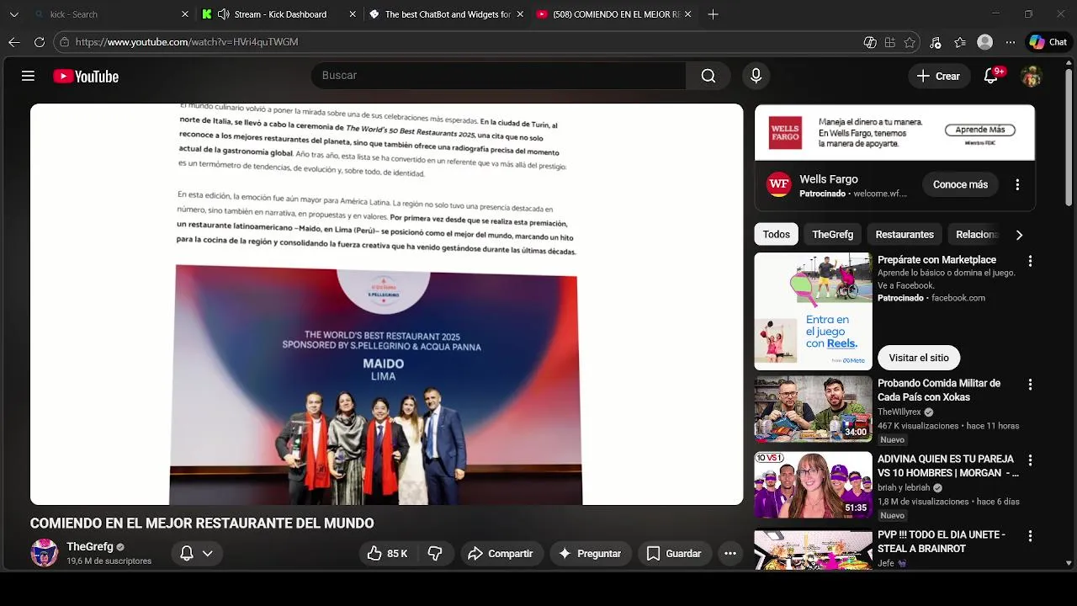Save video with Guardar button
The height and width of the screenshot is (606, 1077).
674,553
